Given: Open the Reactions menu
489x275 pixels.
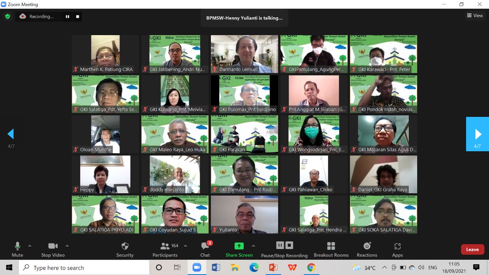Looking at the screenshot, I should (367, 249).
